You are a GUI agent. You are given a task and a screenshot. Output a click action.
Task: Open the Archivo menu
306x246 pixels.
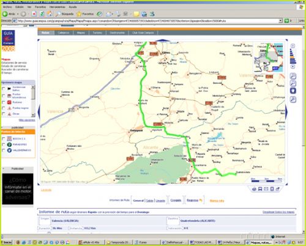click(7, 7)
